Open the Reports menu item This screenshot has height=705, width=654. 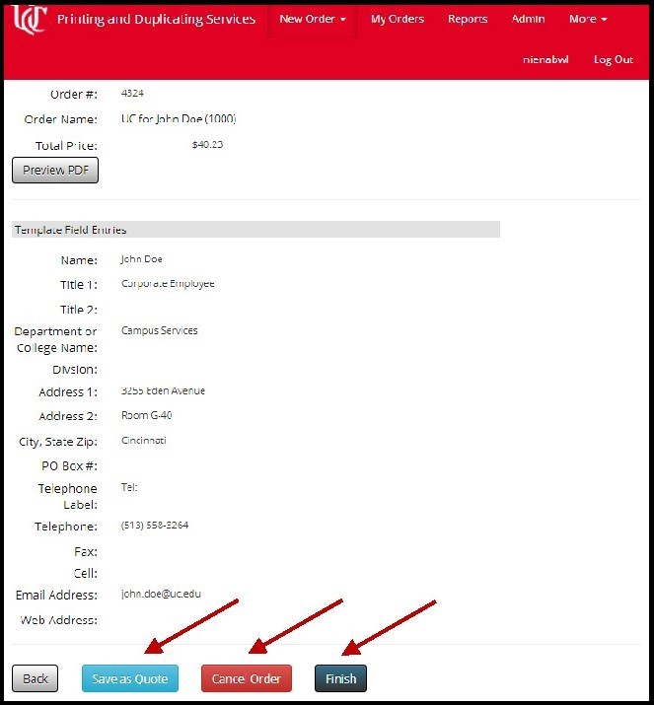tap(468, 20)
